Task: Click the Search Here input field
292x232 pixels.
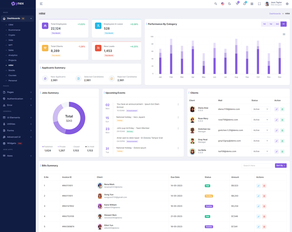Action: pos(257,166)
